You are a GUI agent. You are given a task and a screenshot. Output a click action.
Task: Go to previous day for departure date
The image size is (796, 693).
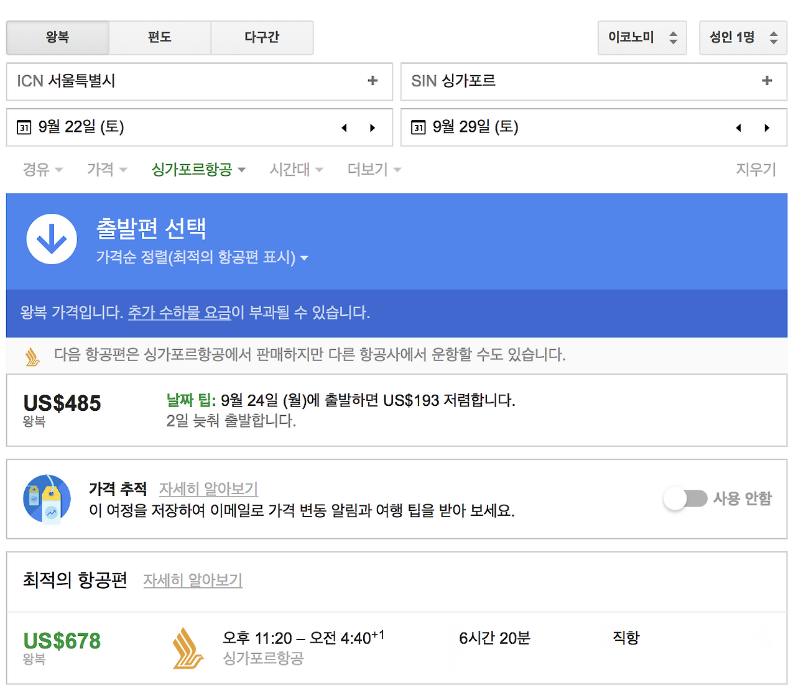[x=344, y=127]
